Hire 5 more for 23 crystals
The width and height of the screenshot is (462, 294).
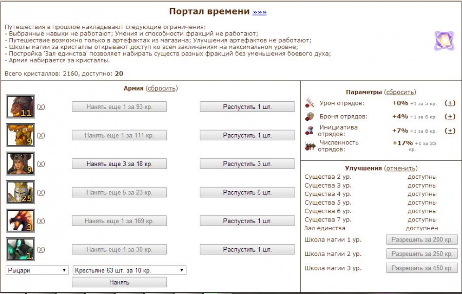tap(119, 193)
